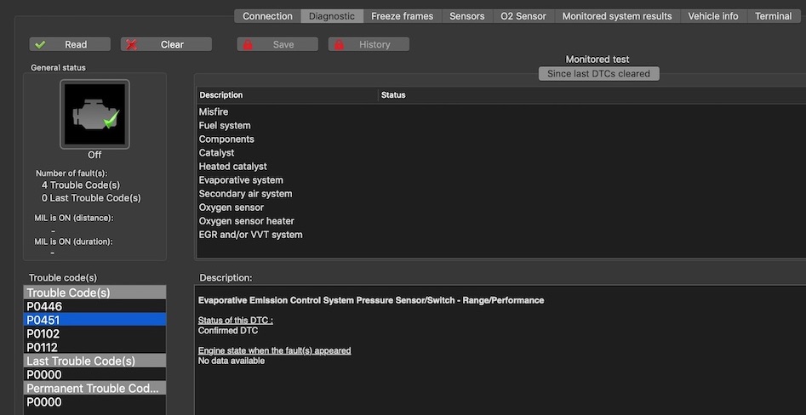
Task: Click the green checkmark Read button
Action: 70,44
